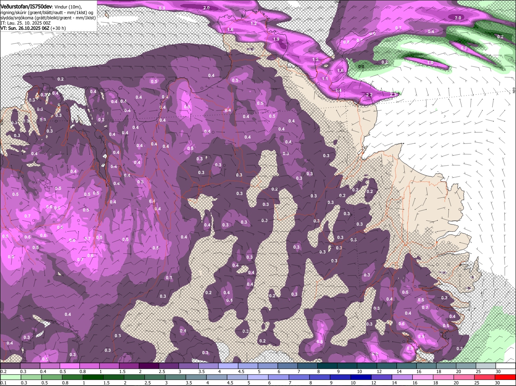This screenshot has width=516, height=386.
Task: Click the map precipitation value '2.2'
Action: pyautogui.click(x=369, y=95)
